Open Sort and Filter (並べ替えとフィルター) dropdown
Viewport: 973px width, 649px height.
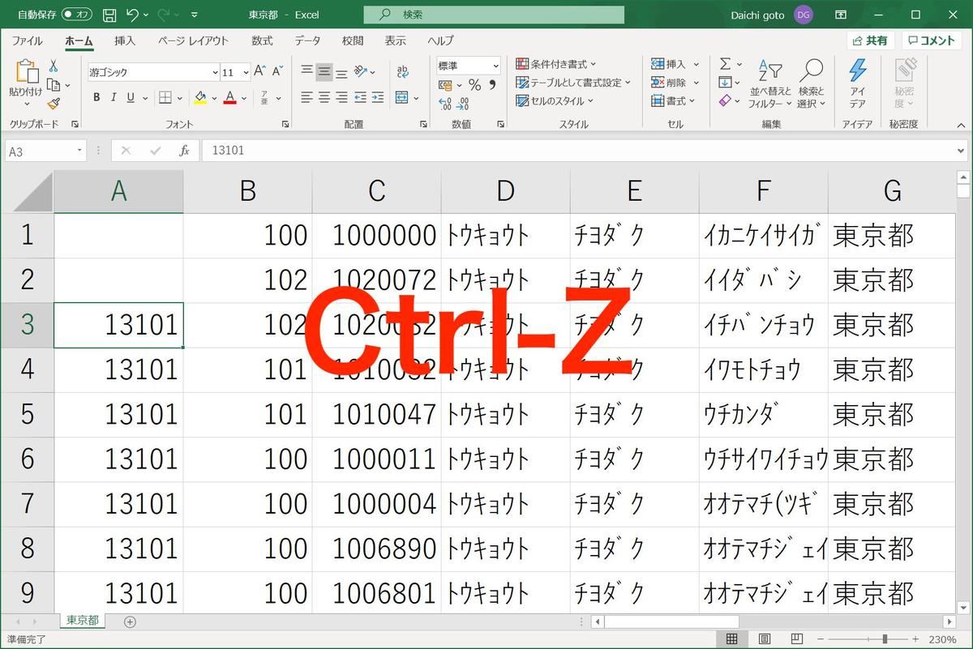(x=769, y=83)
